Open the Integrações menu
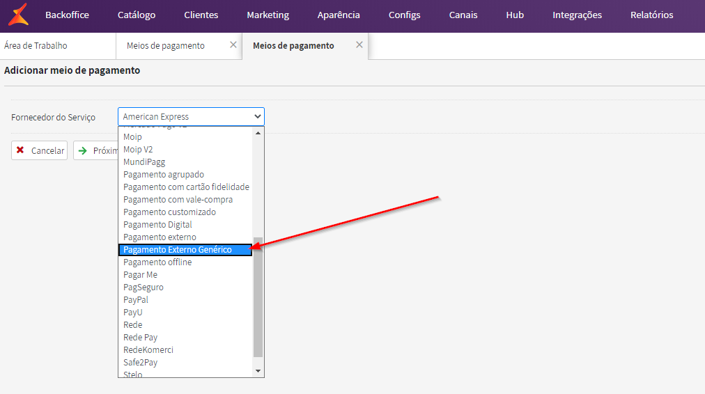 [x=577, y=15]
